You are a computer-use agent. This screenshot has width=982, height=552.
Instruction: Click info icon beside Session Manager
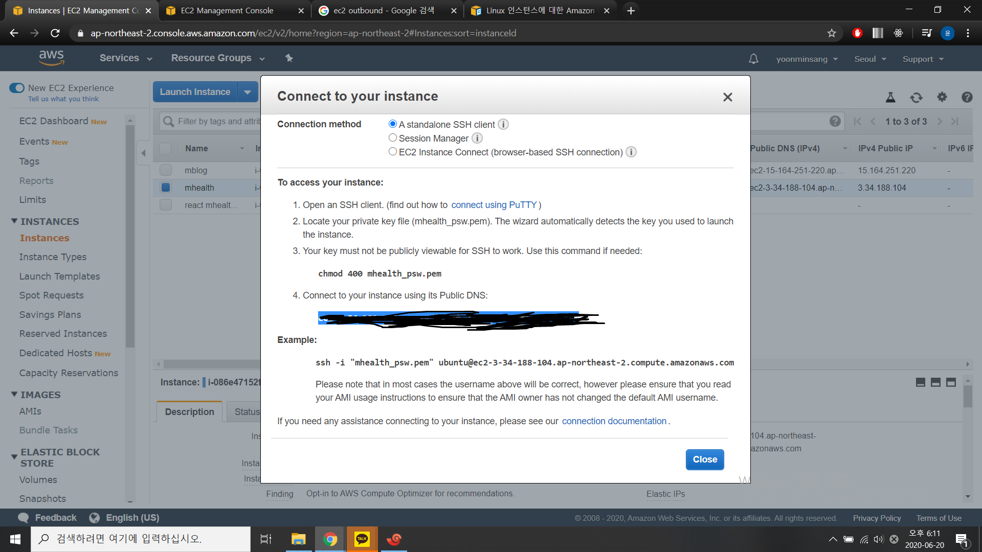477,139
